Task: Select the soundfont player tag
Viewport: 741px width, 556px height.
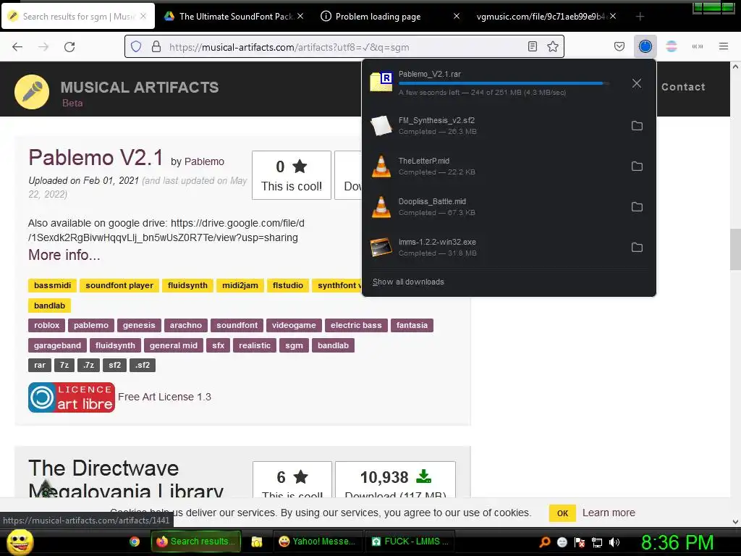Action: [119, 285]
